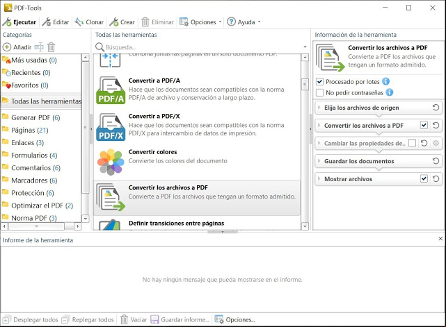This screenshot has height=327, width=446.
Task: Click the Clonar tool button
Action: pos(89,22)
